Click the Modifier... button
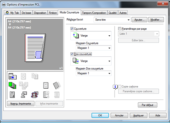The width and height of the screenshot is (170, 123). click(156, 20)
